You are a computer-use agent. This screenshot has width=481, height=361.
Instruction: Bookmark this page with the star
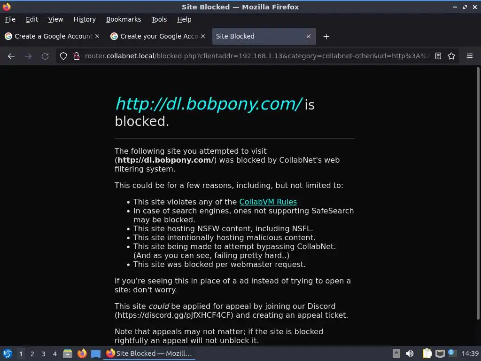tap(451, 56)
